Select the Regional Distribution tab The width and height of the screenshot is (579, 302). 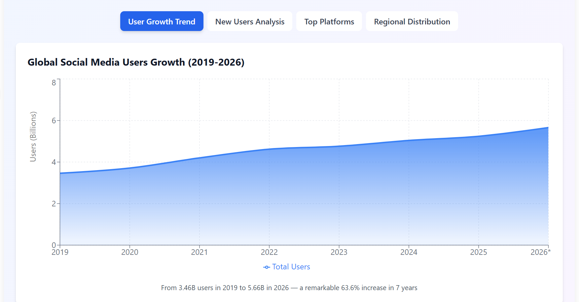click(412, 21)
